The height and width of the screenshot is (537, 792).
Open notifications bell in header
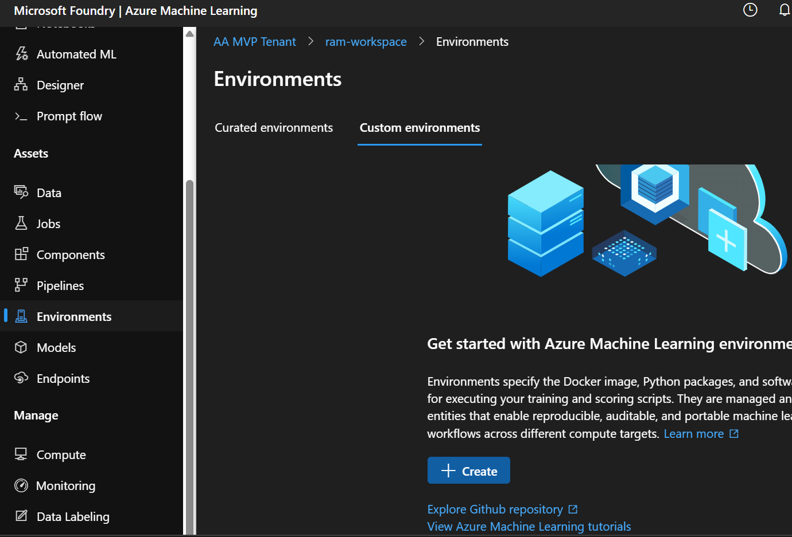click(784, 10)
